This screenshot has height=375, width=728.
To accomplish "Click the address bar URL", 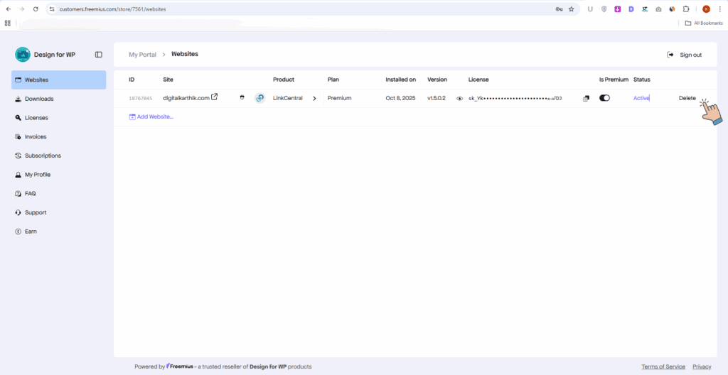I will [112, 9].
